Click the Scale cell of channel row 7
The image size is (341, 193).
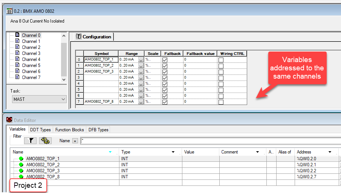coord(153,102)
